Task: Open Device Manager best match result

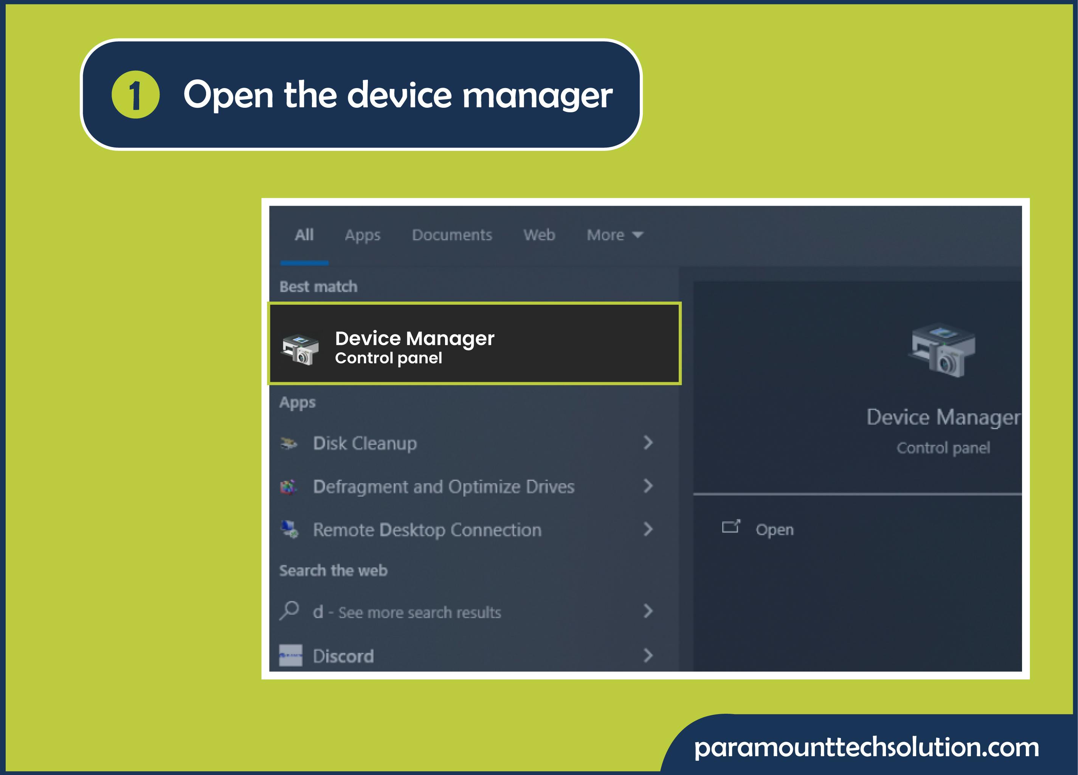Action: tap(475, 344)
